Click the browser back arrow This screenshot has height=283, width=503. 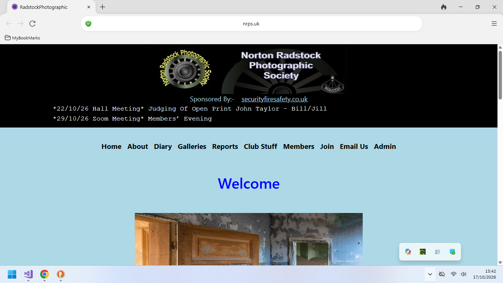click(9, 24)
